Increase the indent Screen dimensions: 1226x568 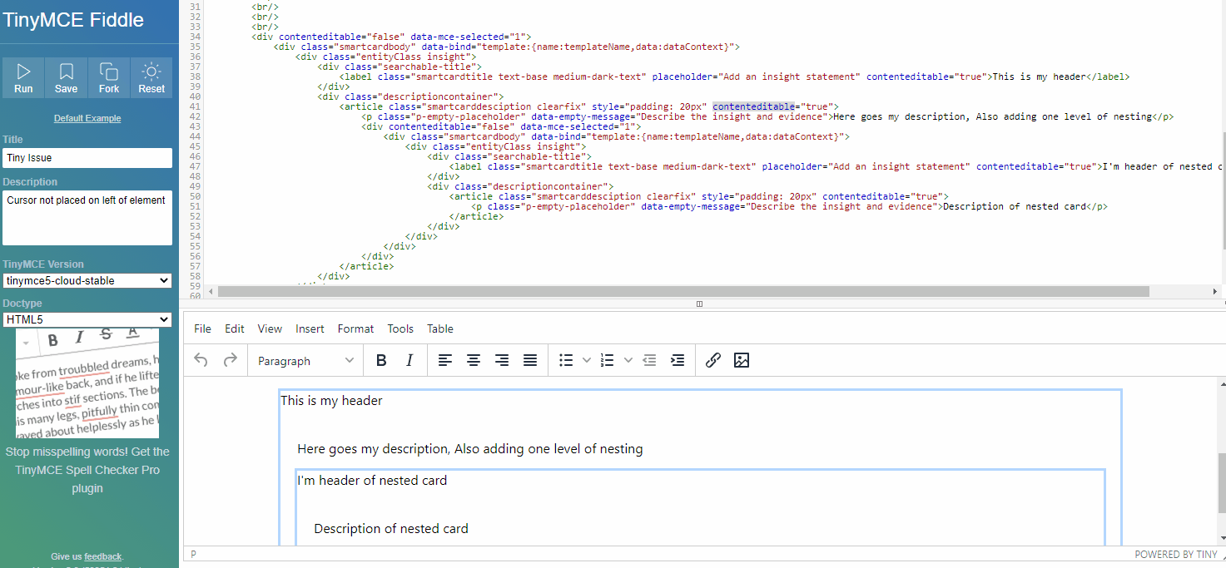point(678,360)
